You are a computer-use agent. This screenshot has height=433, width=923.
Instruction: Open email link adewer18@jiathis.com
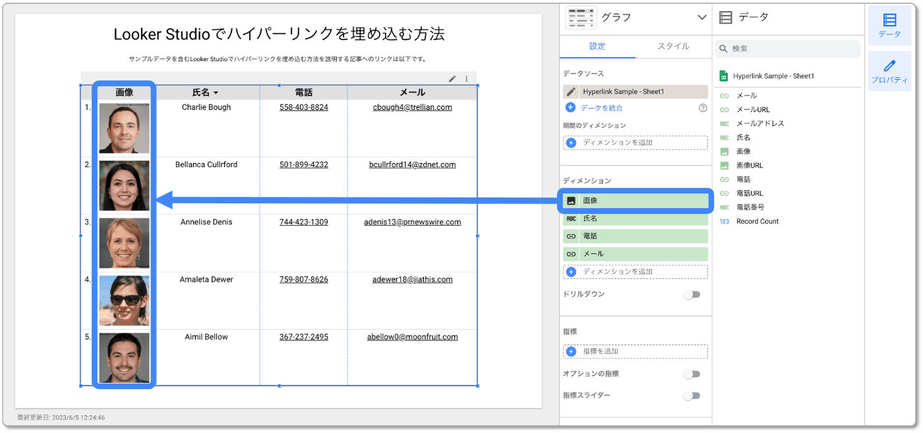[413, 280]
